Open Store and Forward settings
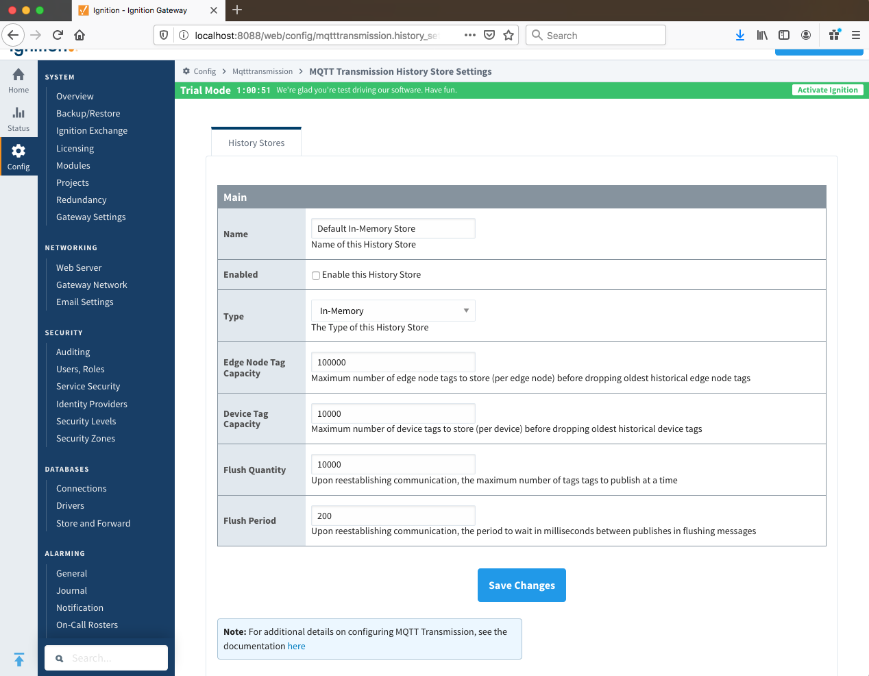 click(93, 523)
